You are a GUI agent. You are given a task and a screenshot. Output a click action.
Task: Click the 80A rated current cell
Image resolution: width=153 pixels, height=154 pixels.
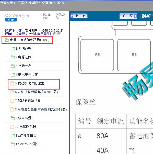click(x=110, y=136)
